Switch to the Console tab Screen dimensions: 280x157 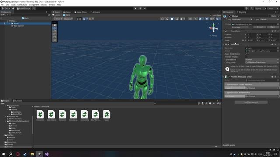click(x=17, y=101)
